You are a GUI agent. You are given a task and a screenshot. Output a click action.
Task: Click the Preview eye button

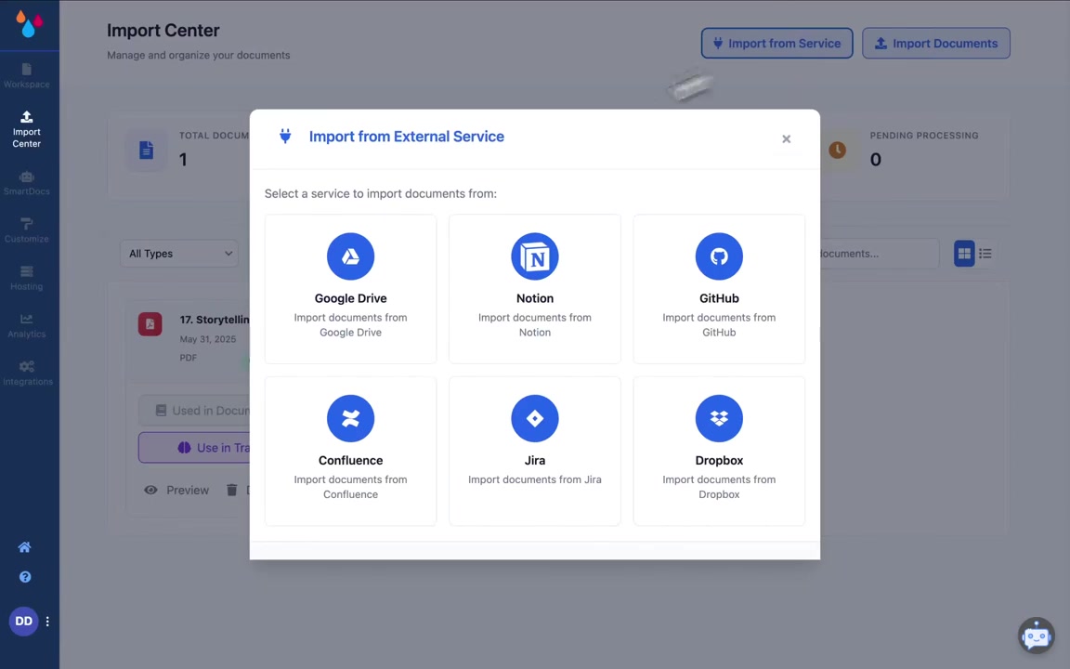(176, 491)
